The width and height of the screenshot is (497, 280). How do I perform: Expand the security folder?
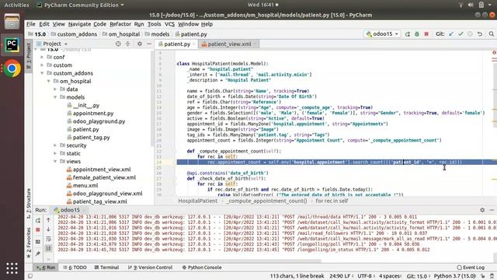55,145
